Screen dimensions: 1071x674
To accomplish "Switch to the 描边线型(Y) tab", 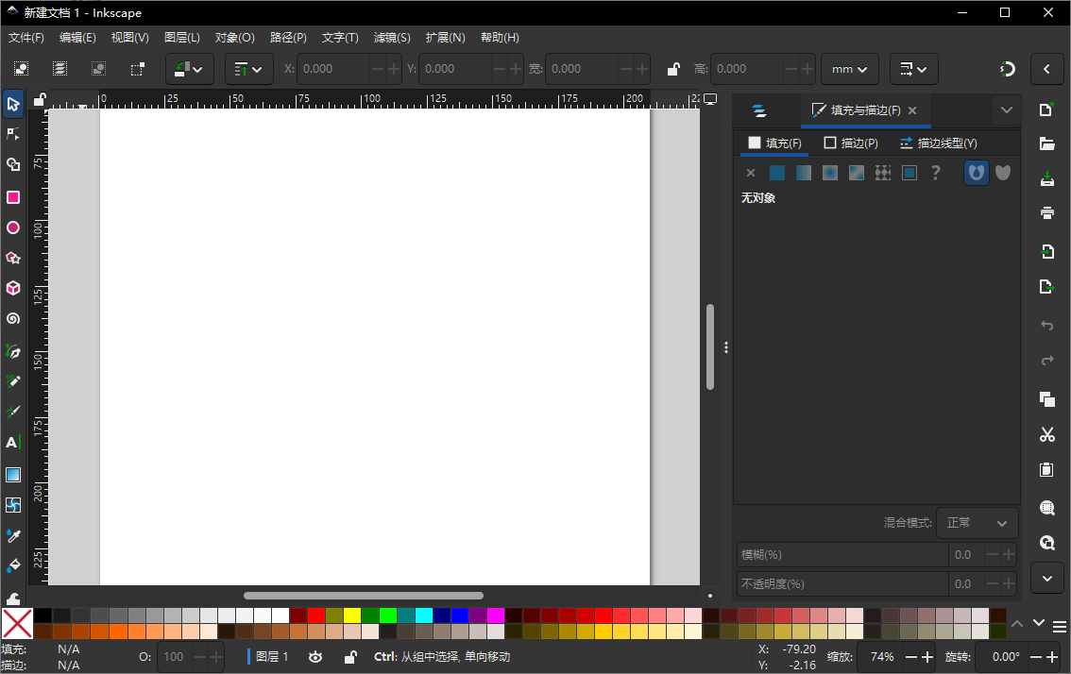I will pyautogui.click(x=939, y=143).
